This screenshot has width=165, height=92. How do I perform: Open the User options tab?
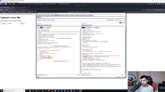90,15
